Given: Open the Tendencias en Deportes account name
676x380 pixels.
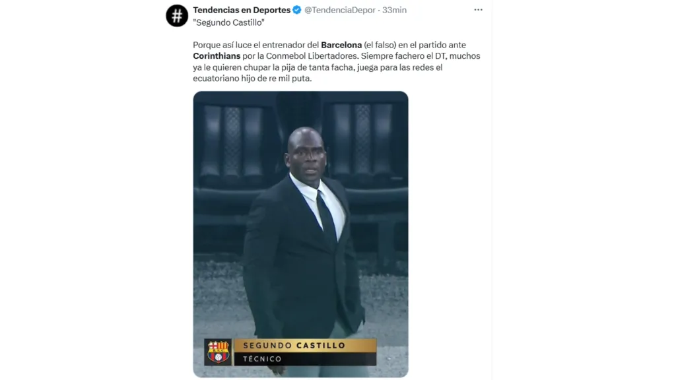Looking at the screenshot, I should tap(242, 10).
